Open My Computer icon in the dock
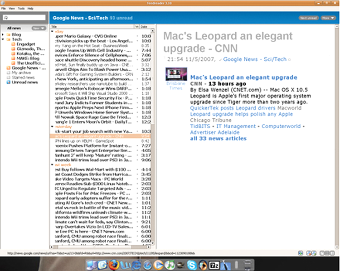340x271 pixels. pyautogui.click(x=92, y=265)
